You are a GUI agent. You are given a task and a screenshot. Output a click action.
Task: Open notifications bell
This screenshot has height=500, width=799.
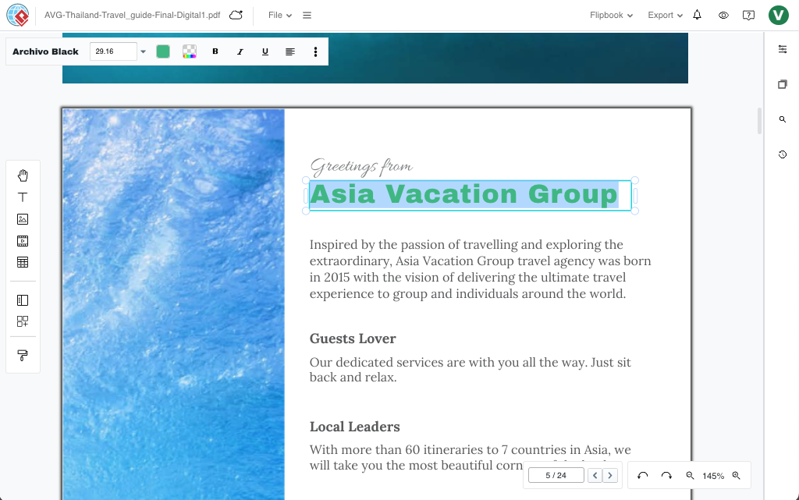pos(697,15)
